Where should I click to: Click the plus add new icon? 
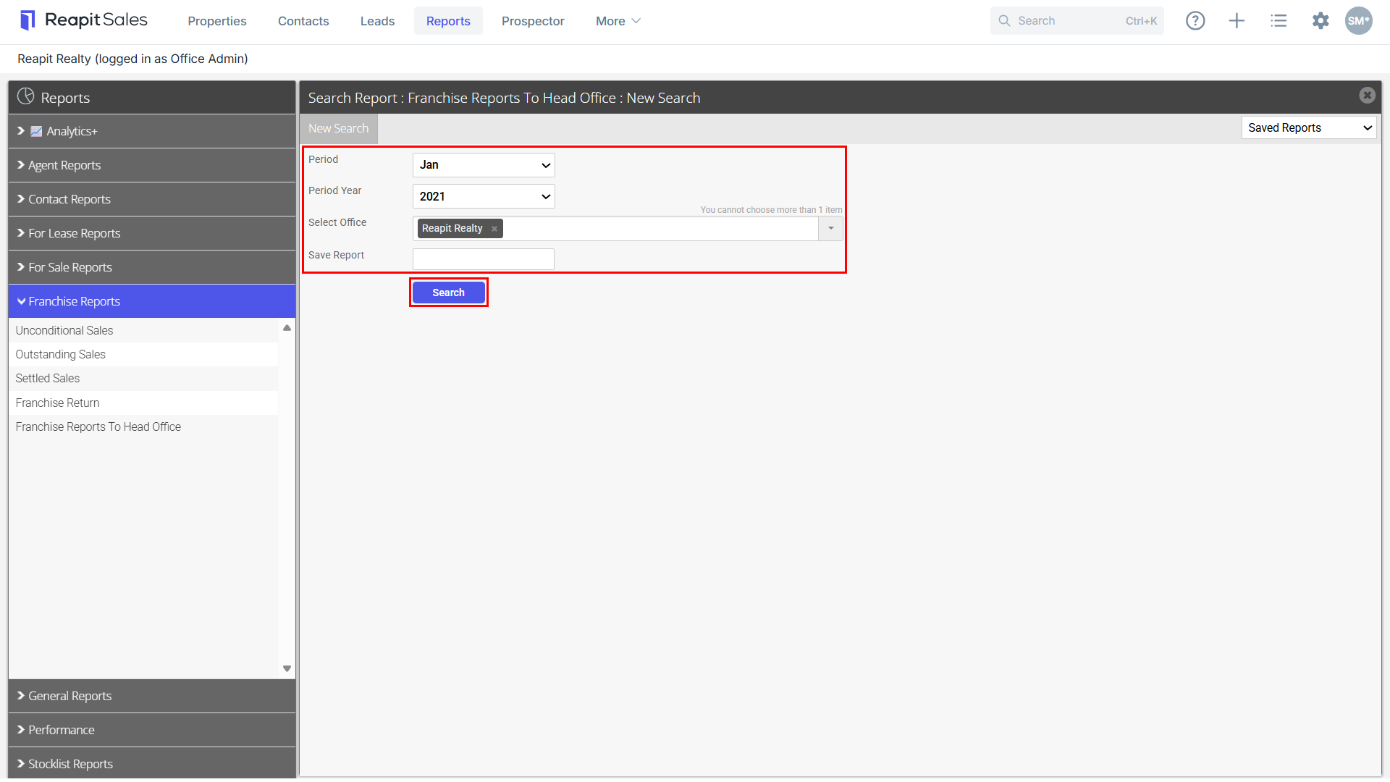point(1237,21)
